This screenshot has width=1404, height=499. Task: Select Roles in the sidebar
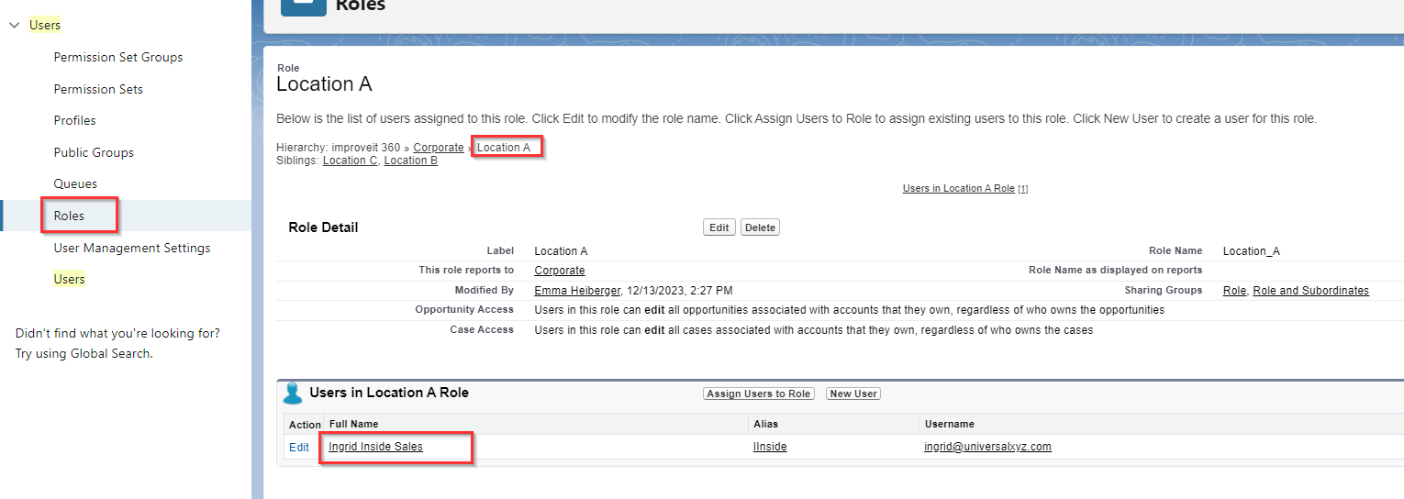69,216
